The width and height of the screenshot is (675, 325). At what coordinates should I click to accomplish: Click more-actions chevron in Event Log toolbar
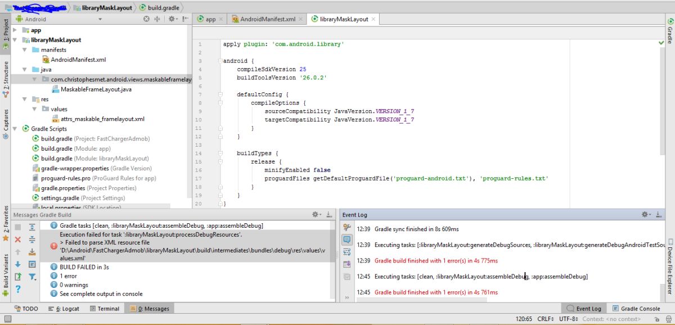(347, 297)
